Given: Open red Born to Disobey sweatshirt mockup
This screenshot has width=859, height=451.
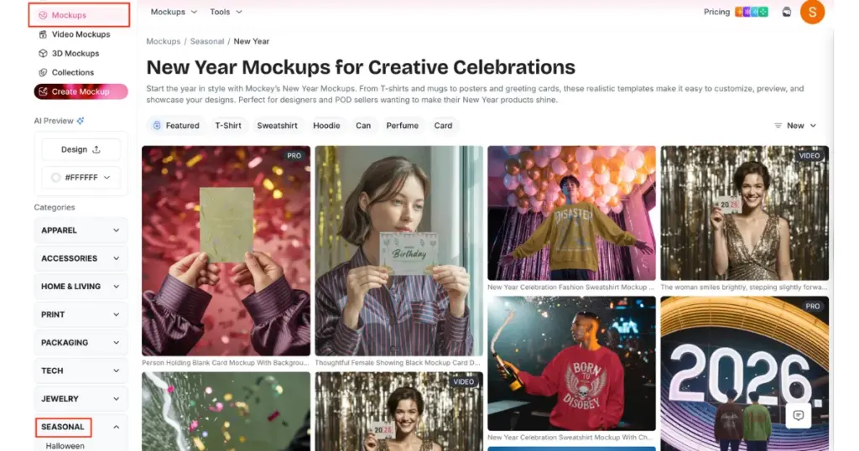Looking at the screenshot, I should 571,364.
